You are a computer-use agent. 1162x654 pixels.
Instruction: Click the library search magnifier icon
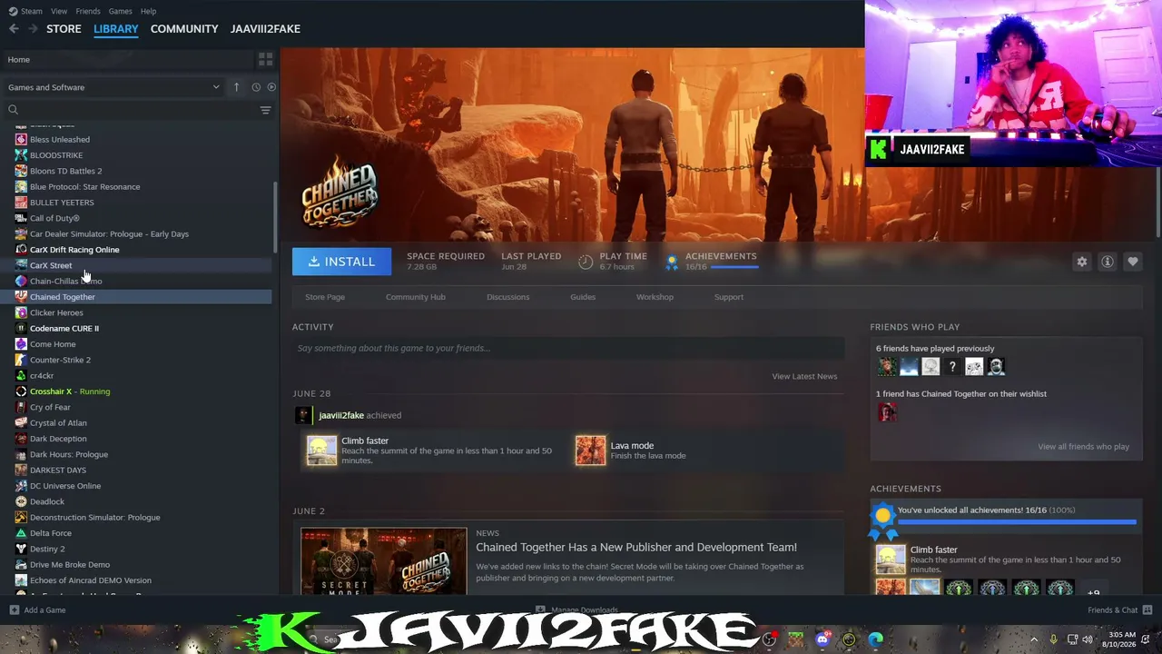point(13,110)
